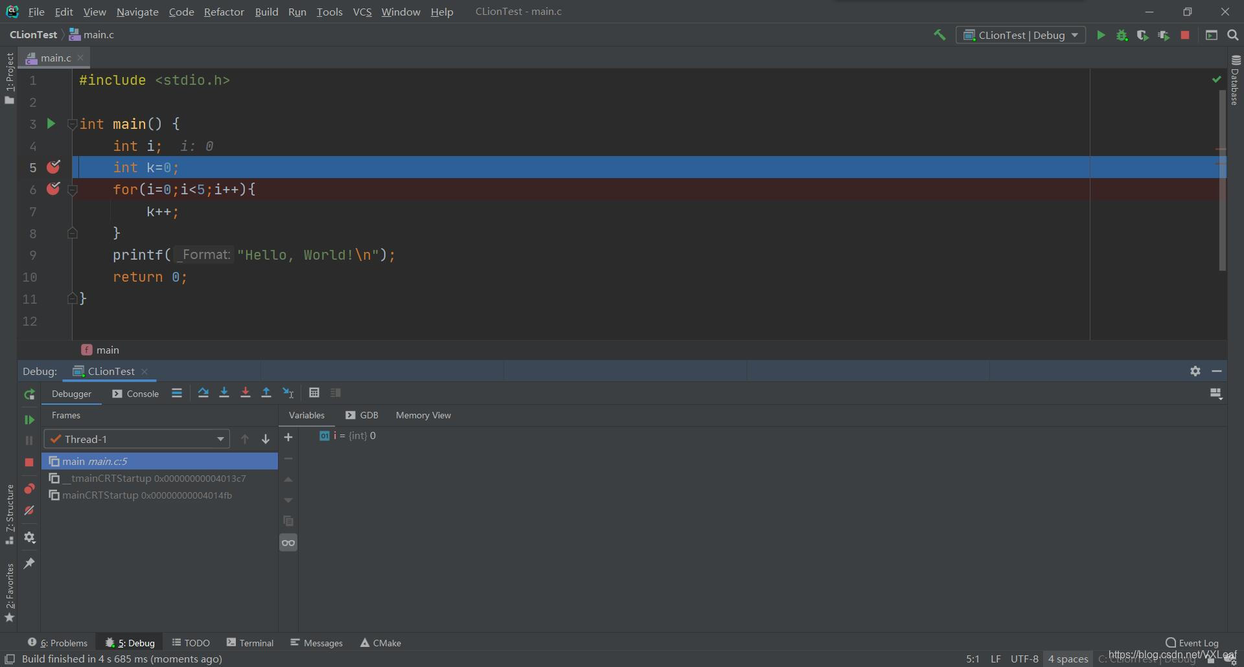Resume program in debug sidebar

29,420
